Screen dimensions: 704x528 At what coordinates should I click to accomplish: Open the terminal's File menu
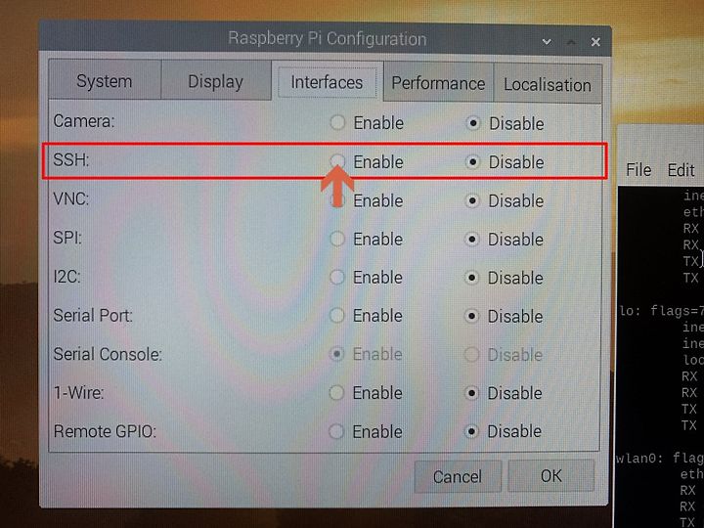[638, 170]
